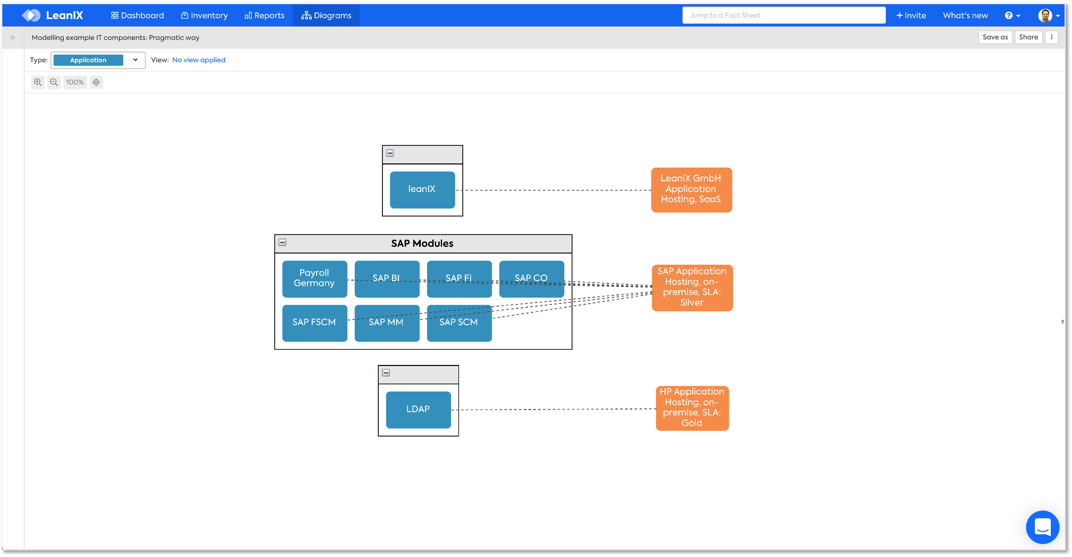This screenshot has width=1072, height=557.
Task: Click the No view applied link
Action: click(199, 60)
